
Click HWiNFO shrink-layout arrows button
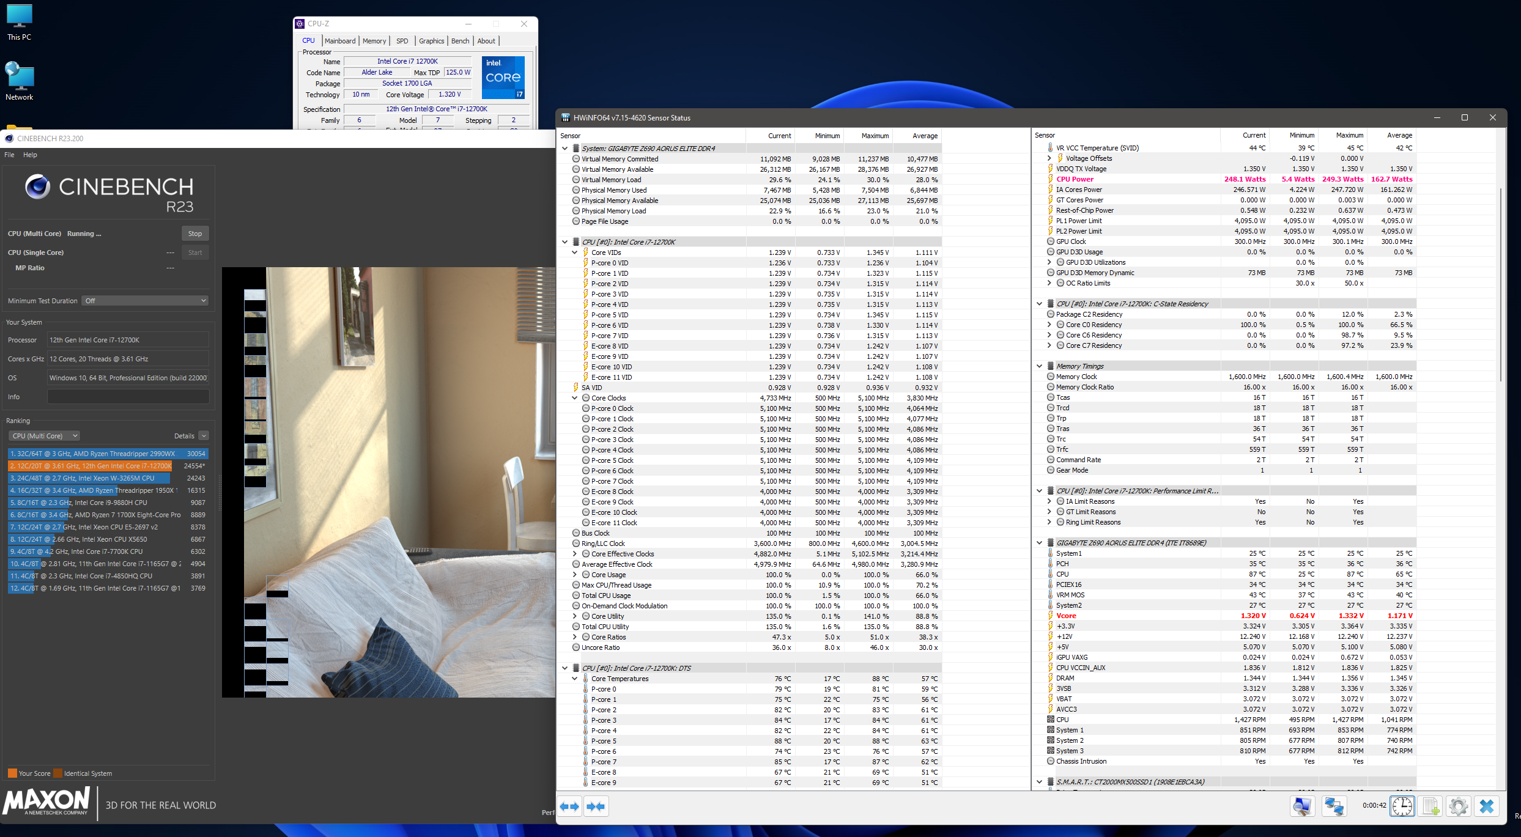tap(596, 806)
